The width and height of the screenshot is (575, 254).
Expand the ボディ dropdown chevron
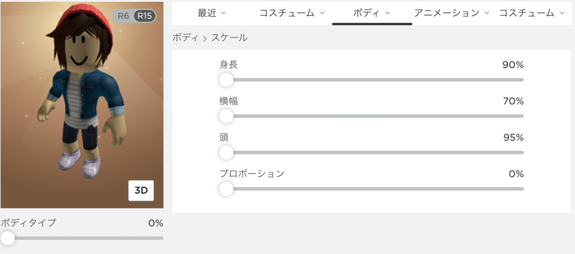pyautogui.click(x=387, y=13)
